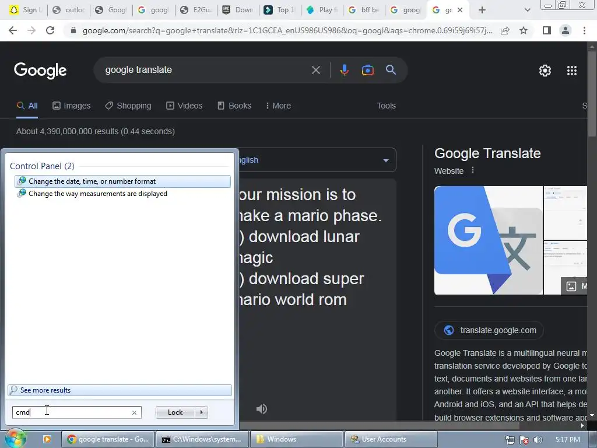597x448 pixels.
Task: Open more options beside Website label
Action: [472, 170]
